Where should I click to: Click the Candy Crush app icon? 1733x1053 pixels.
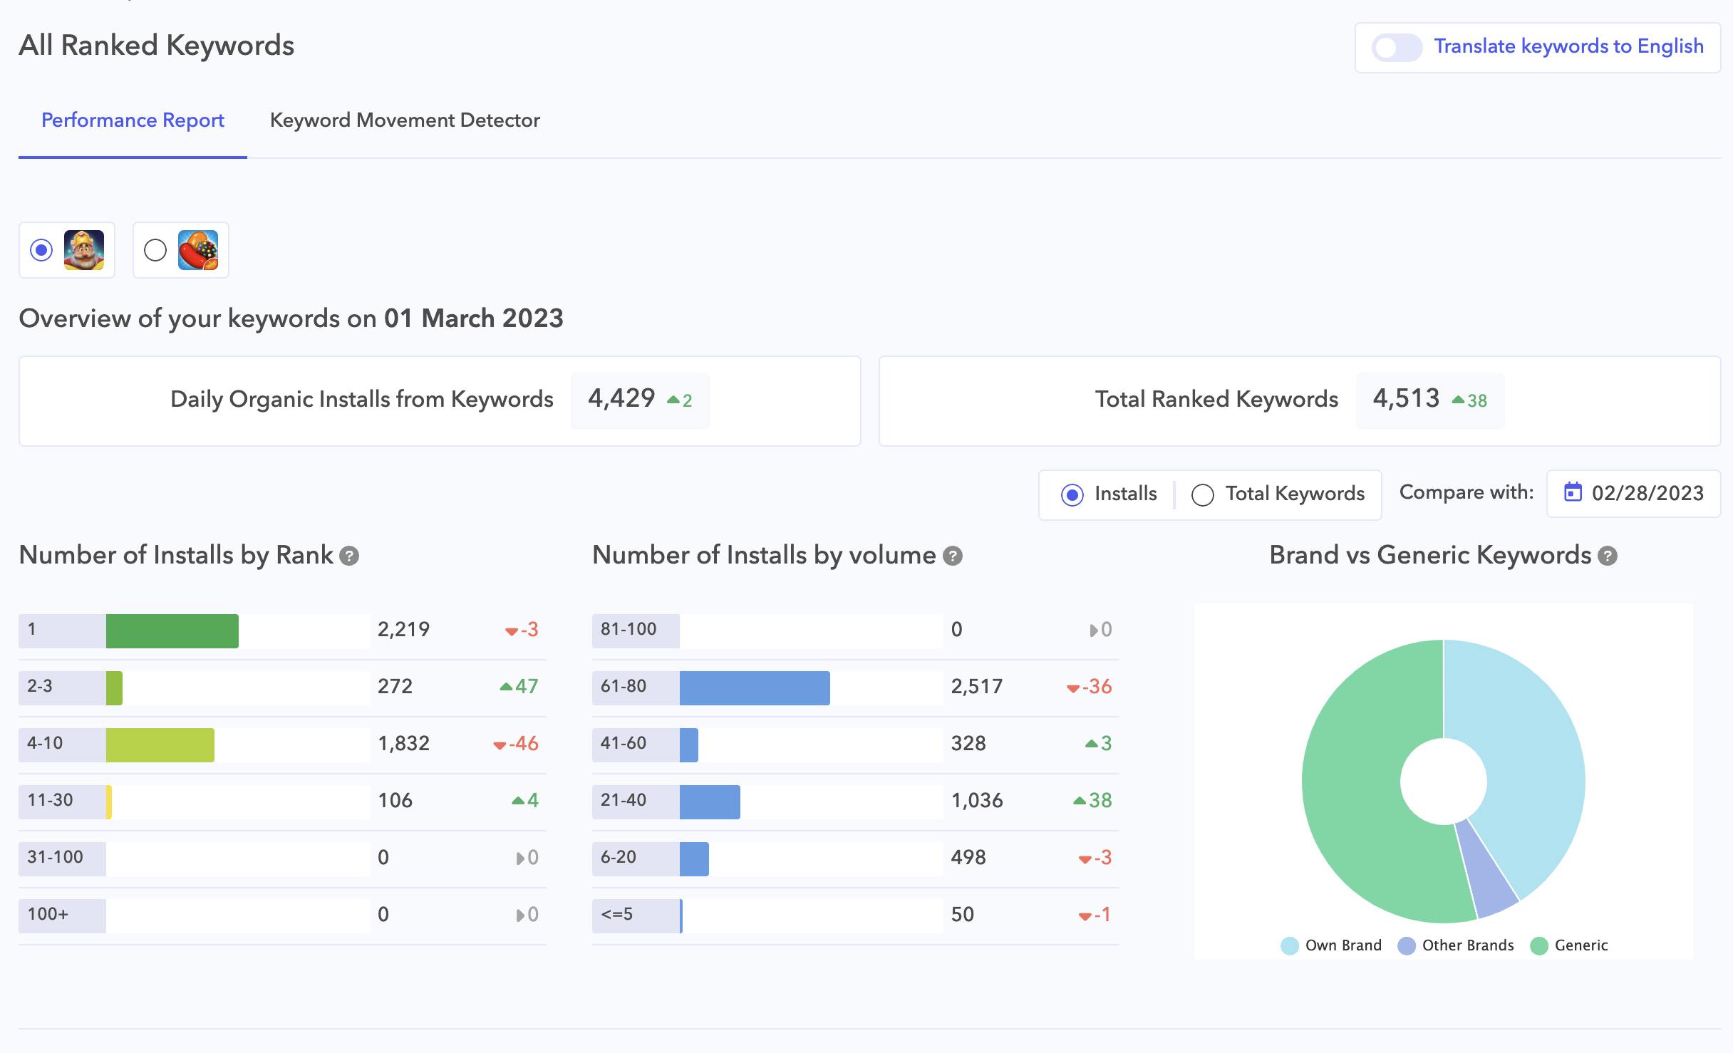[198, 250]
